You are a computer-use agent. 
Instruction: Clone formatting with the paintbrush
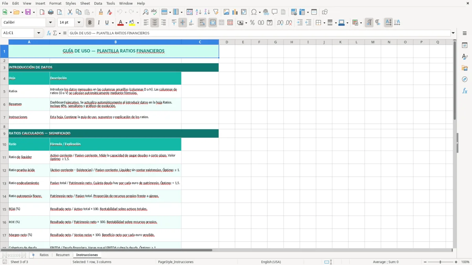pos(101,12)
